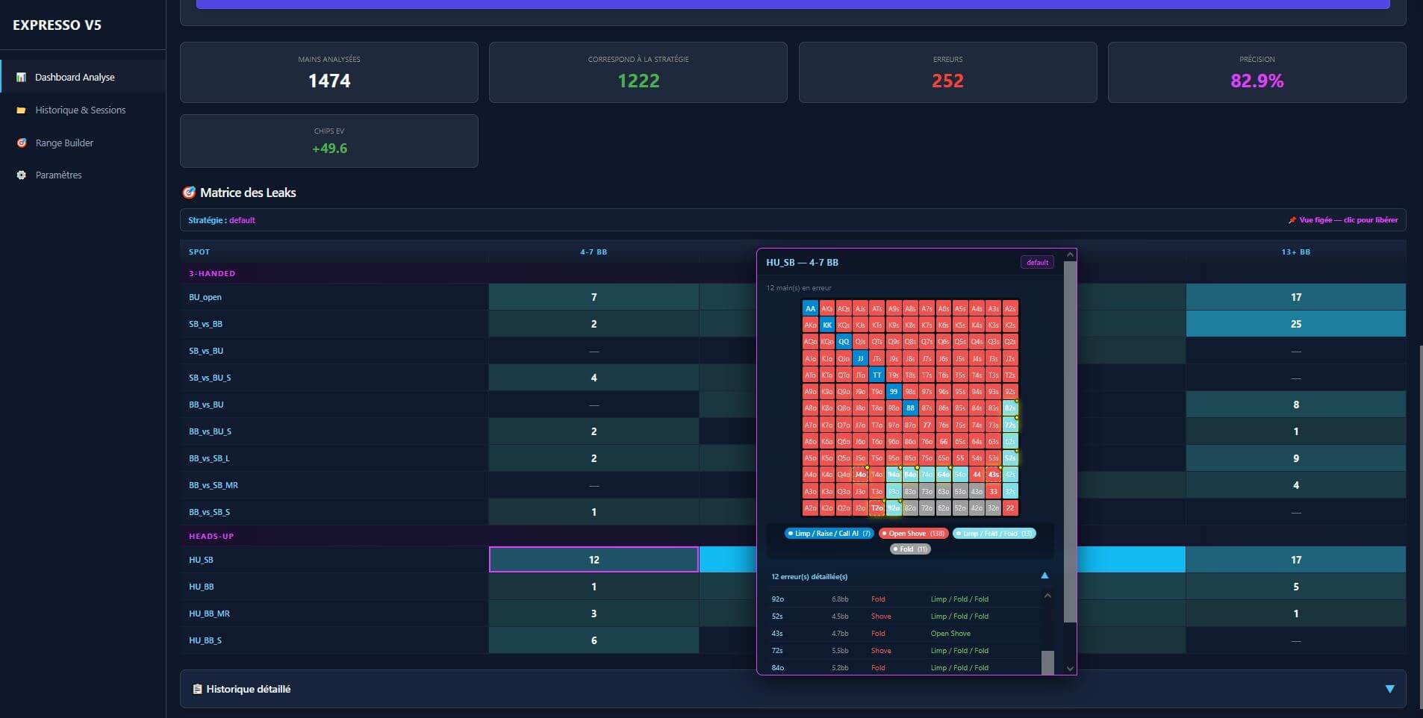Select the AA cell in the range grid
The height and width of the screenshot is (718, 1423).
(x=810, y=308)
